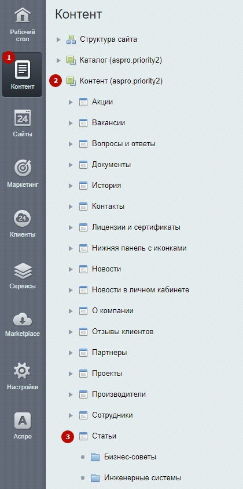The image size is (243, 489).
Task: Open the Статьи information block
Action: point(104,436)
